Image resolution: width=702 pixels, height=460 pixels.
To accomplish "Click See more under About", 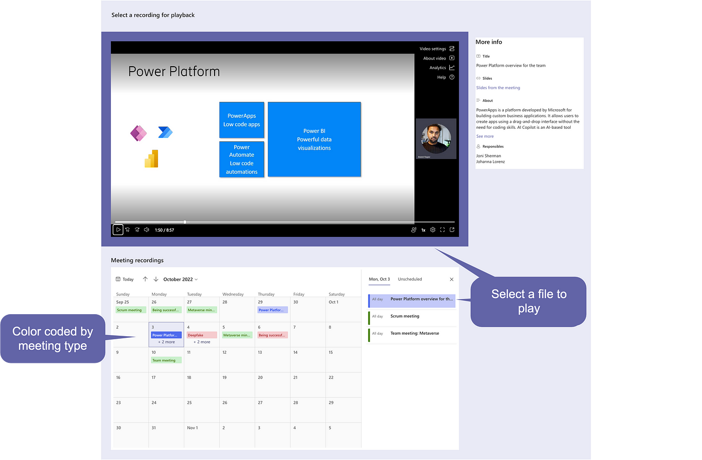I will [485, 136].
